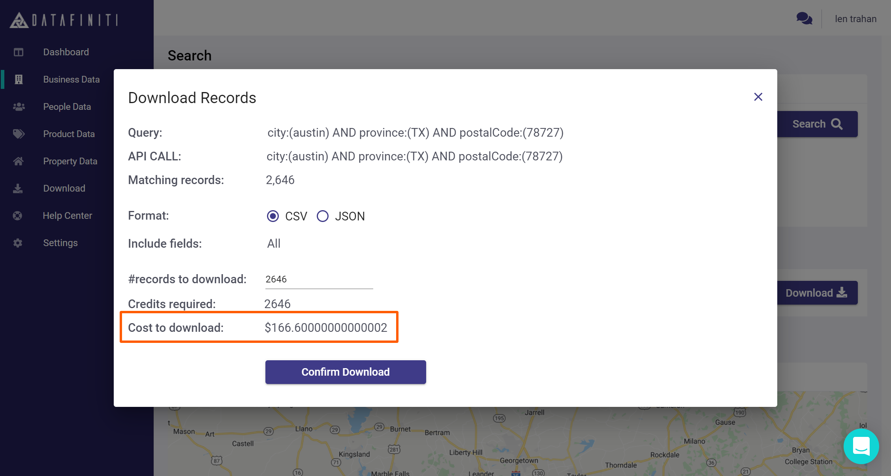Click the Download button behind dialog

pyautogui.click(x=817, y=293)
